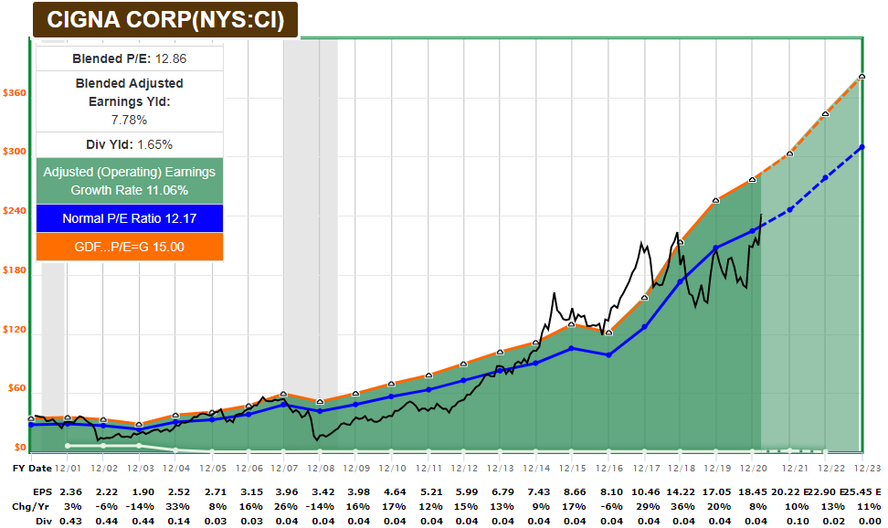Image resolution: width=888 pixels, height=528 pixels.
Task: Click the Div Yld: 1.65% row
Action: [x=129, y=144]
